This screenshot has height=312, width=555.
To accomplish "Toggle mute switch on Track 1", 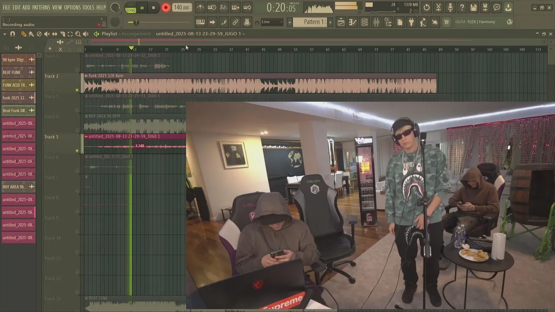I will pos(77,70).
